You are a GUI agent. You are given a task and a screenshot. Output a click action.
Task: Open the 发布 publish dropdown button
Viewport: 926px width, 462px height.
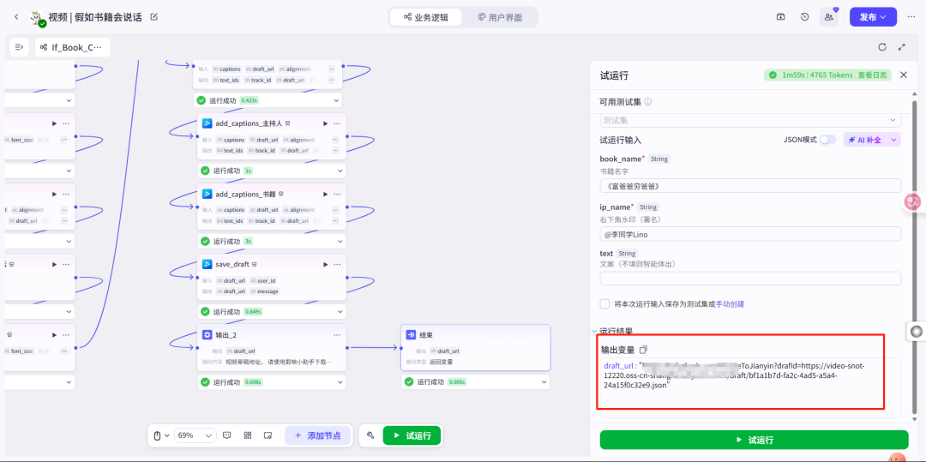point(873,17)
